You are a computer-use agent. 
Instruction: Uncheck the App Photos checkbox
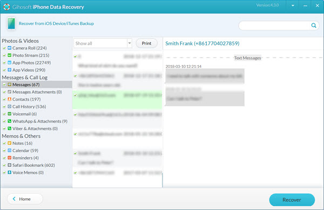pos(4,62)
